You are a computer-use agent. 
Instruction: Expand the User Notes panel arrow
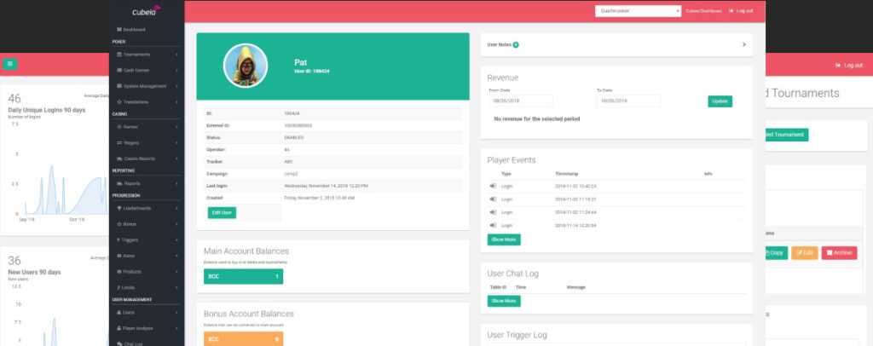pyautogui.click(x=743, y=44)
